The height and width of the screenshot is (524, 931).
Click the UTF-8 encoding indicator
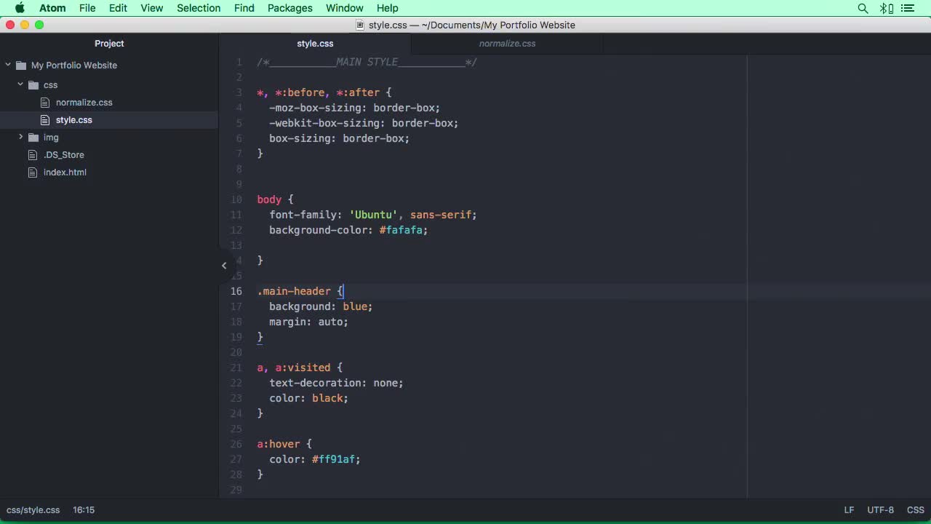click(x=880, y=509)
